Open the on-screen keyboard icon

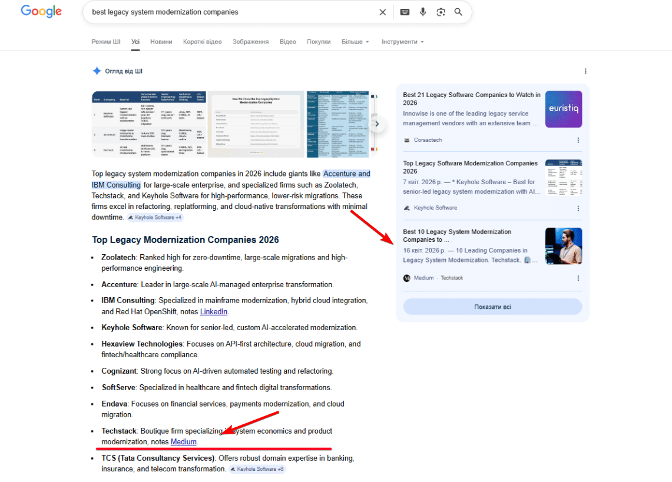click(x=405, y=12)
